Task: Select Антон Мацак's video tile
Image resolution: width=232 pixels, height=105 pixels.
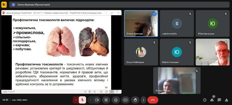Action: pyautogui.click(x=177, y=81)
